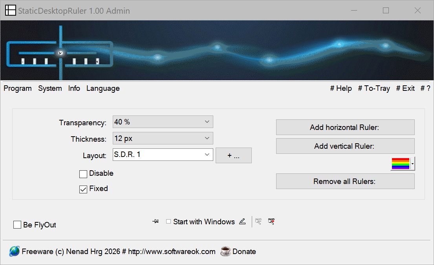
Task: Click the StaticDesktopRuler icon in the title bar
Action: [11, 10]
